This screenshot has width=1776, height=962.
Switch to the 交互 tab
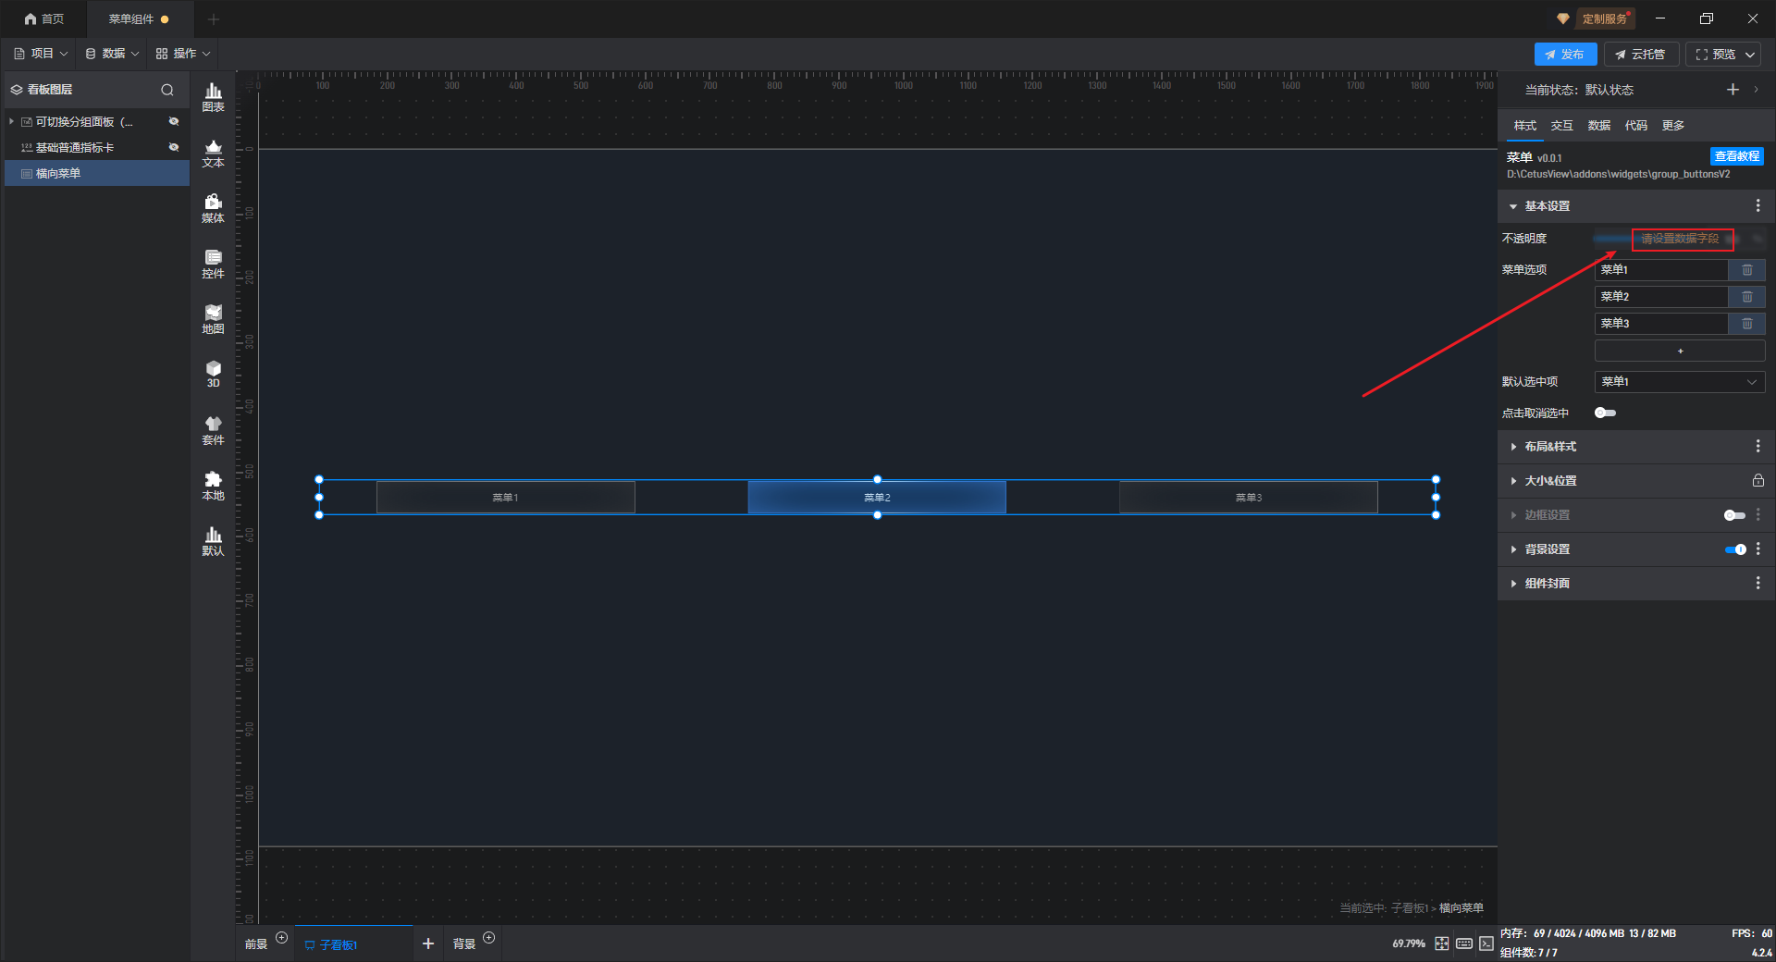click(x=1561, y=126)
